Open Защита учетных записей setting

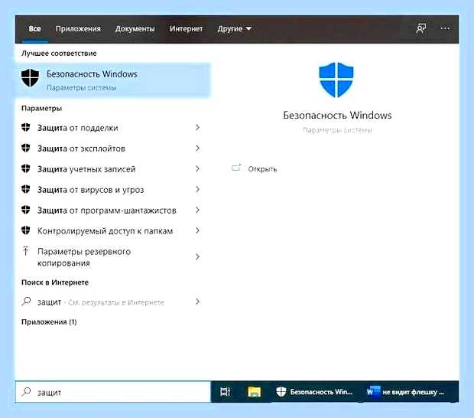tap(111, 169)
